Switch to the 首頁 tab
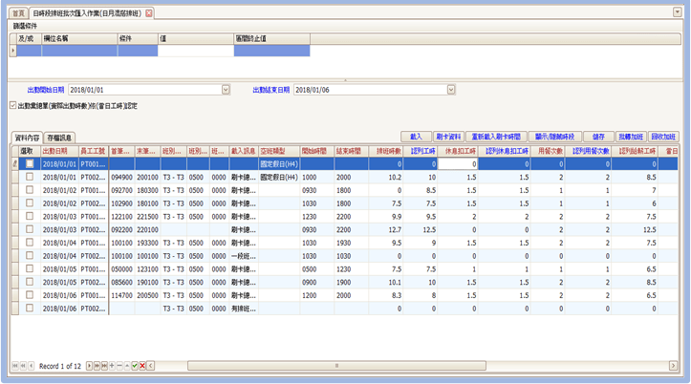The image size is (691, 384). [18, 13]
